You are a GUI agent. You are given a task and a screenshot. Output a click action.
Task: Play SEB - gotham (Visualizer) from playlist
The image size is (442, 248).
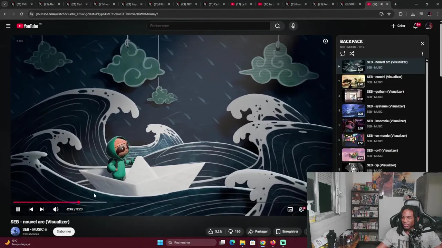[x=382, y=95]
